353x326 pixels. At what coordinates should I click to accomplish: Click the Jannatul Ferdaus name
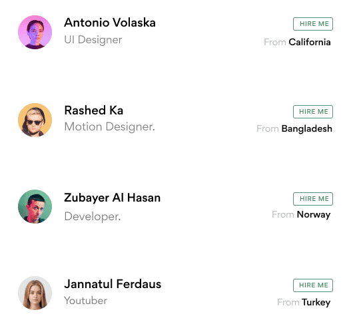pos(113,284)
